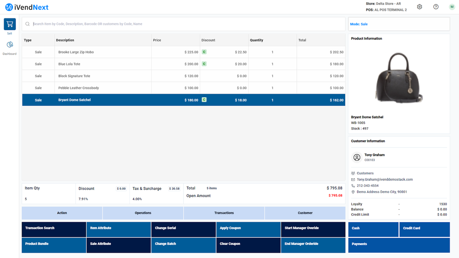The height and width of the screenshot is (258, 459).
Task: Select the Customer tab
Action: tap(305, 213)
